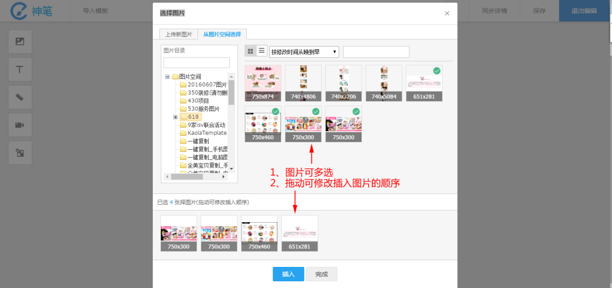Select the module layout tool in sidebar
612x288 pixels.
pos(20,153)
